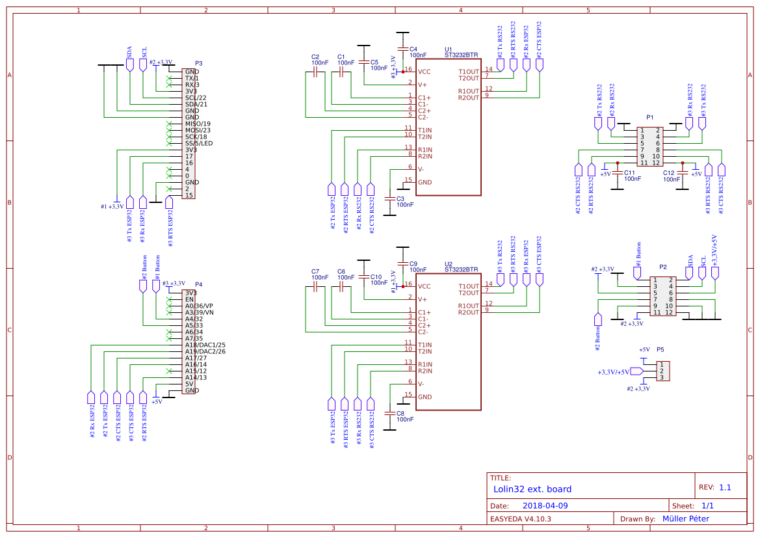This screenshot has width=760, height=538.
Task: Click the Müller Péter drawn-by text
Action: [x=686, y=518]
